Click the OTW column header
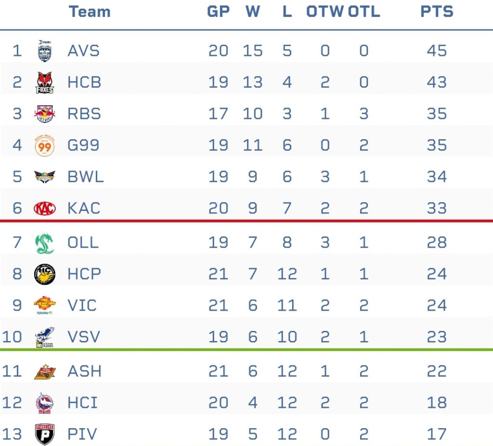493x446 pixels. click(325, 12)
